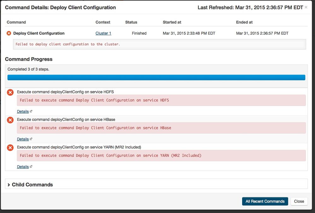Click the start time 2:33:48 PM EDT
The height and width of the screenshot is (213, 315).
point(189,33)
